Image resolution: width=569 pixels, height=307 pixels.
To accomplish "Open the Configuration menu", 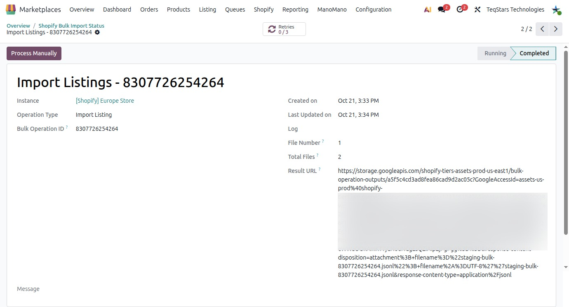I will pyautogui.click(x=374, y=9).
